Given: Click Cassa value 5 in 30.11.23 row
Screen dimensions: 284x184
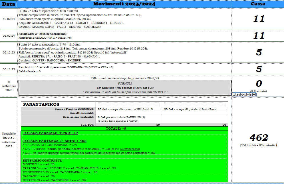Looking at the screenshot, I should point(259,69).
